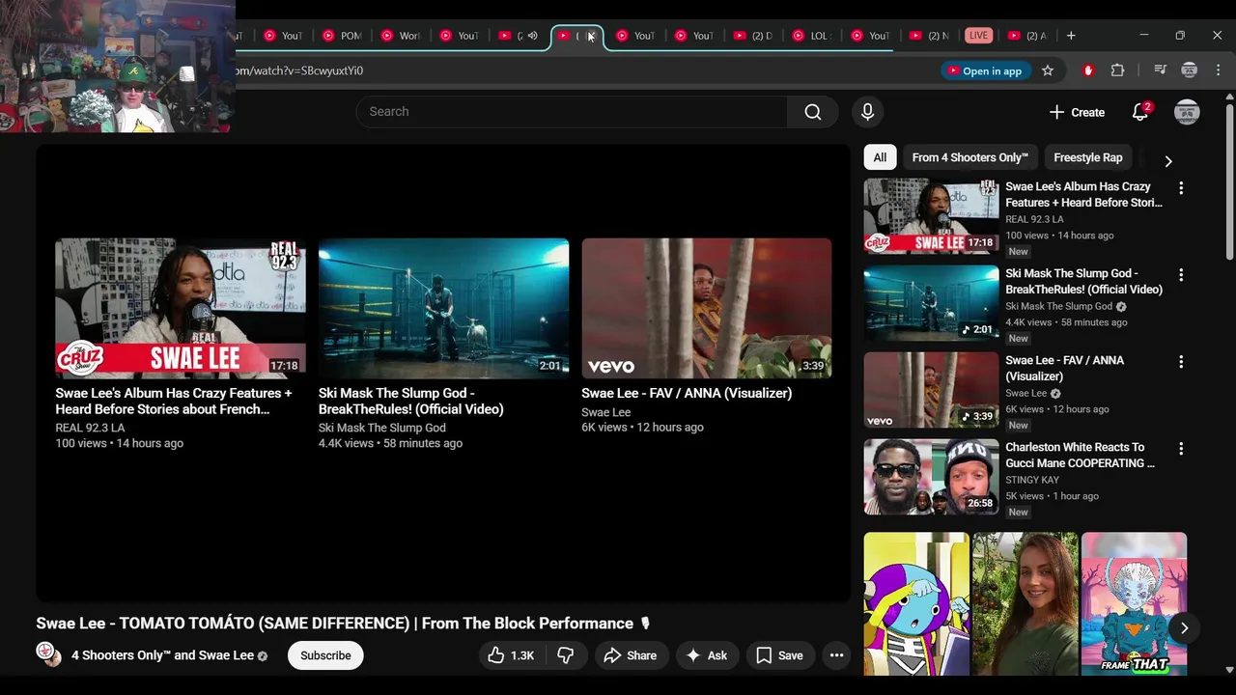Open the Chrome profile avatar icon
The image size is (1236, 695).
click(x=1190, y=70)
